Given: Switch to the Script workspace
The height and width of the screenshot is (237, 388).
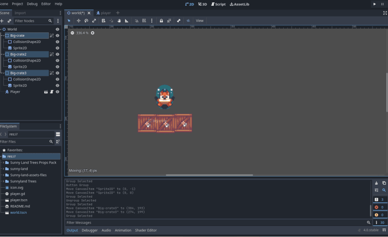Looking at the screenshot, I should coord(218,4).
